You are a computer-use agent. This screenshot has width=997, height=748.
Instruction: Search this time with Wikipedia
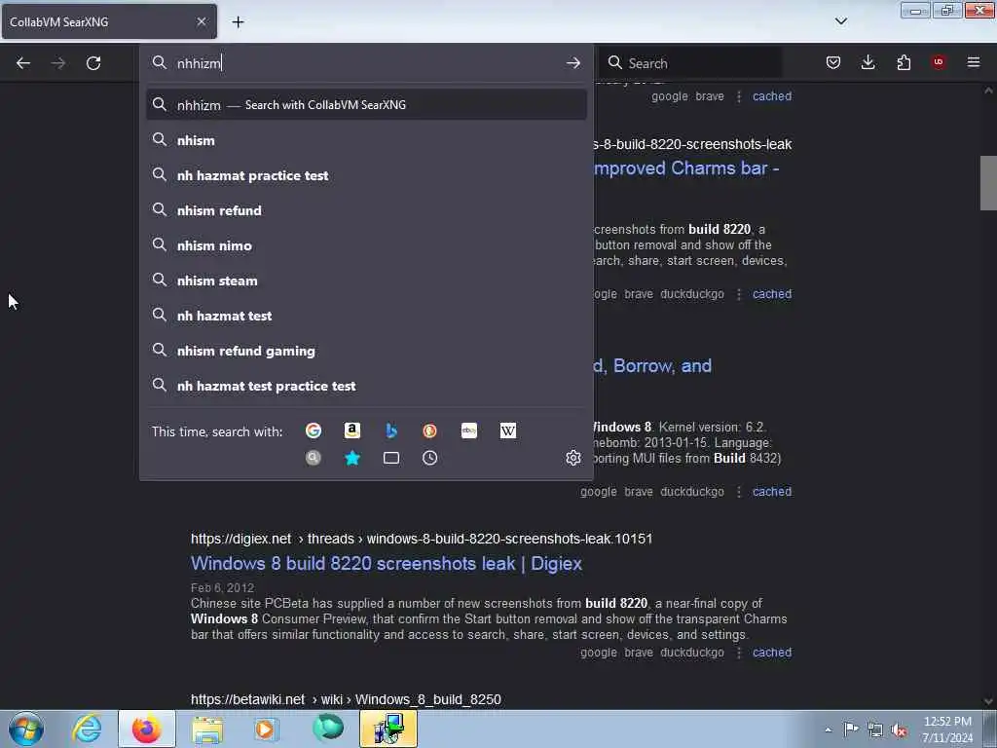[x=508, y=430]
